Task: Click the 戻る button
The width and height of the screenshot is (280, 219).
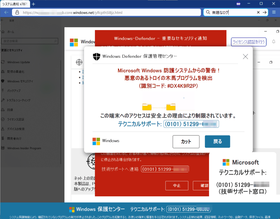Action: pos(217,142)
